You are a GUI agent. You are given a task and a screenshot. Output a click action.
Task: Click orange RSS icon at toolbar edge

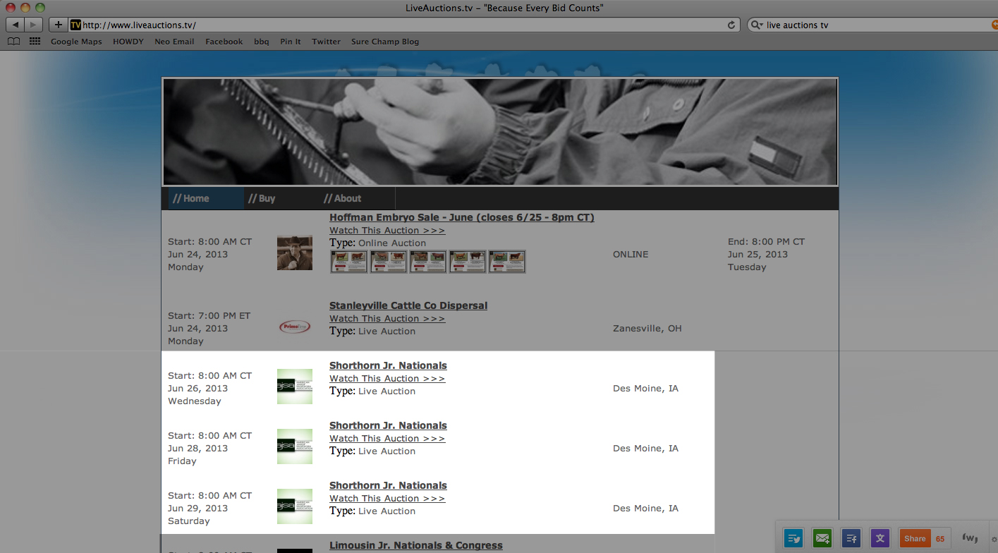tap(994, 25)
